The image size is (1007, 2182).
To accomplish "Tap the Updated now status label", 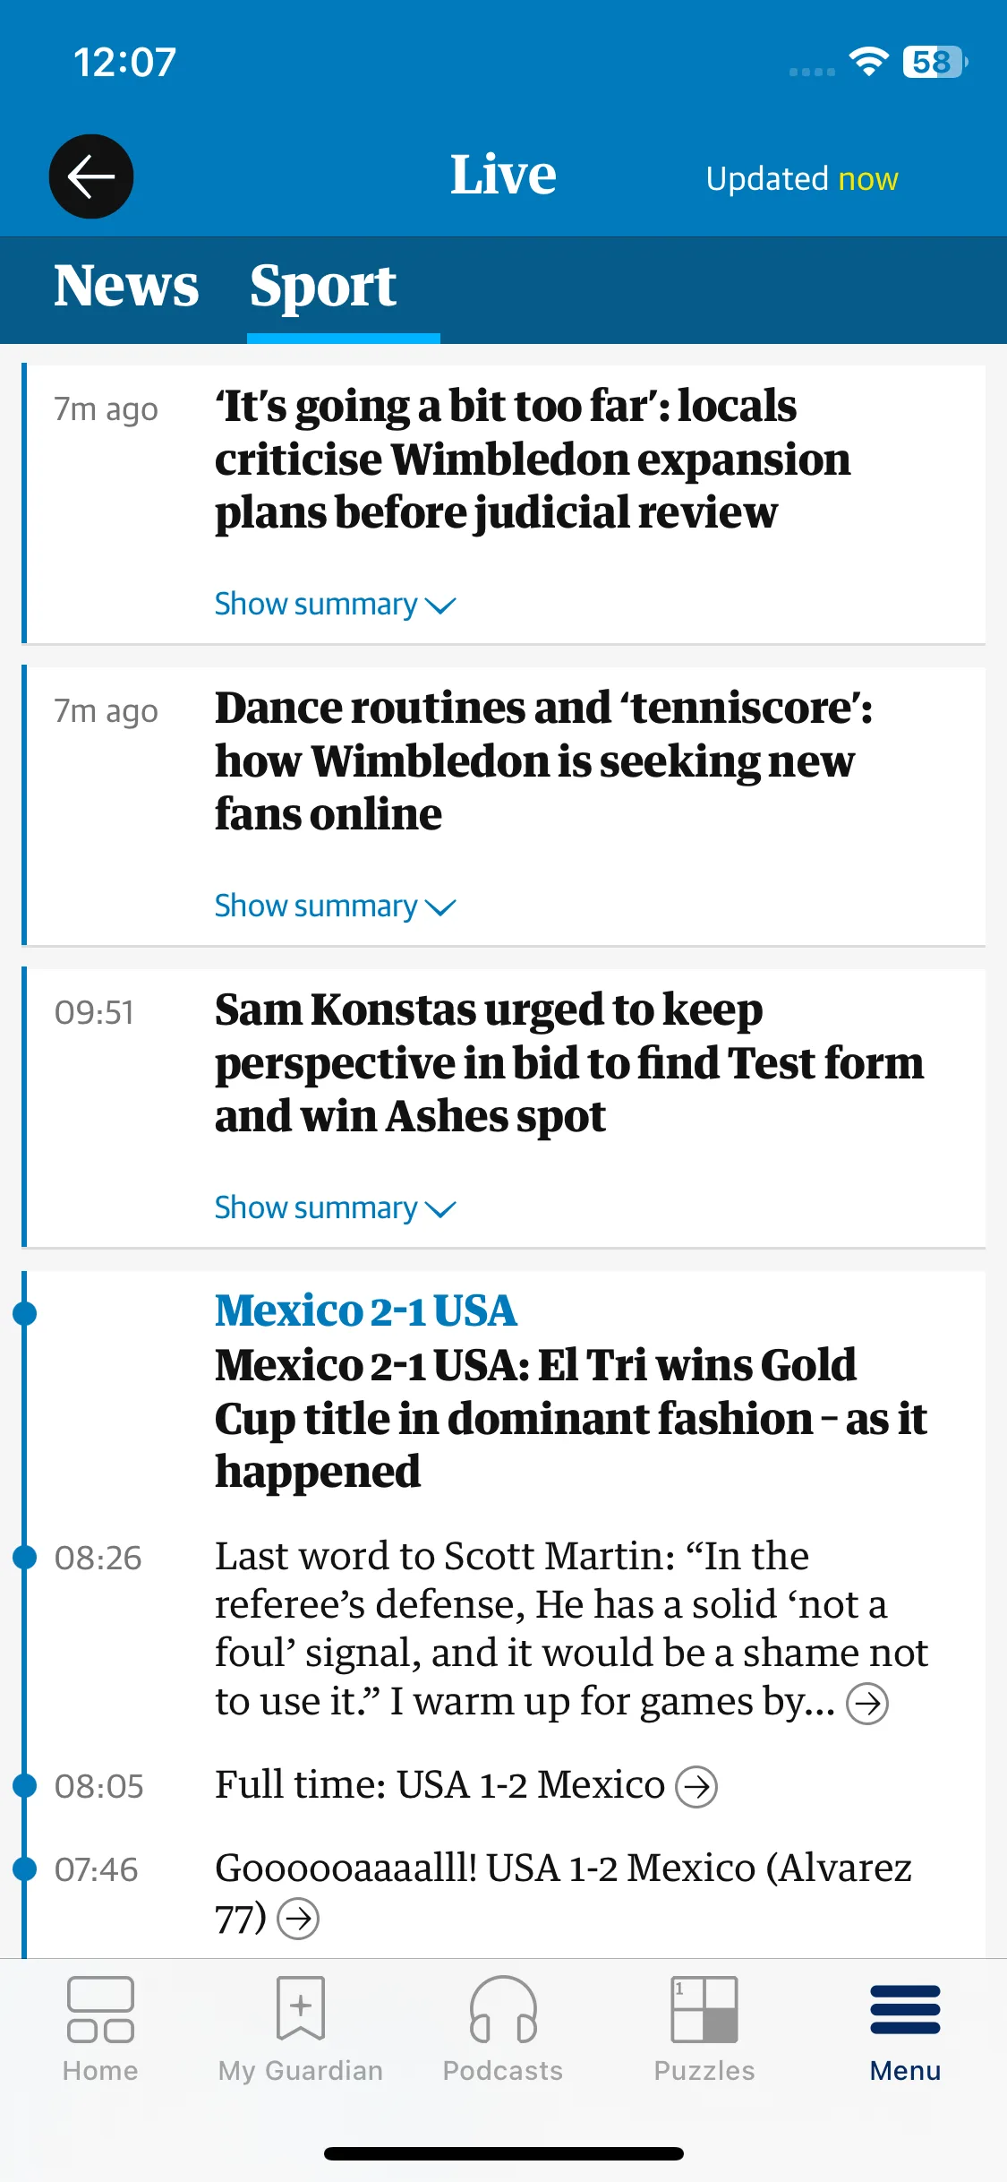I will tap(802, 179).
